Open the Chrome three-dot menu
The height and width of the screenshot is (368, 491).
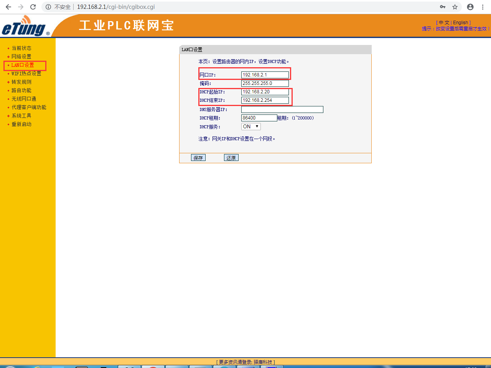click(483, 7)
